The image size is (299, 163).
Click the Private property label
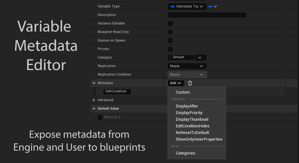tap(103, 49)
